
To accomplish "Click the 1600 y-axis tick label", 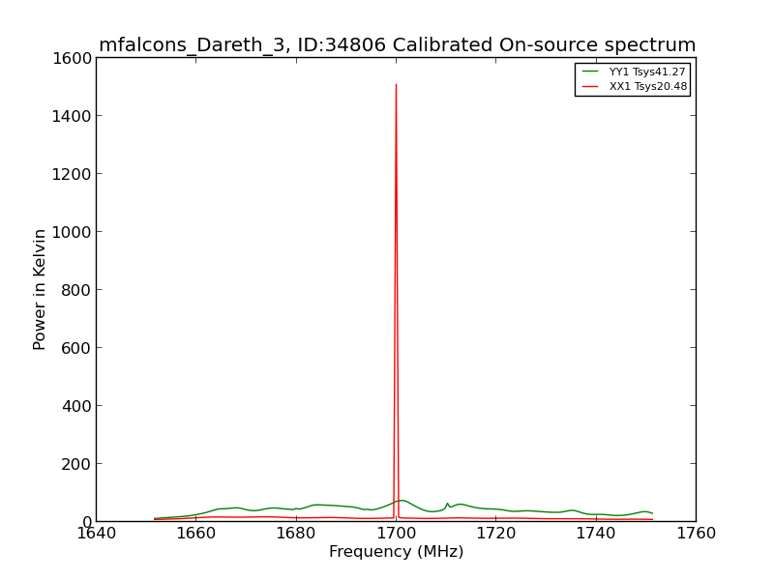I will point(72,58).
